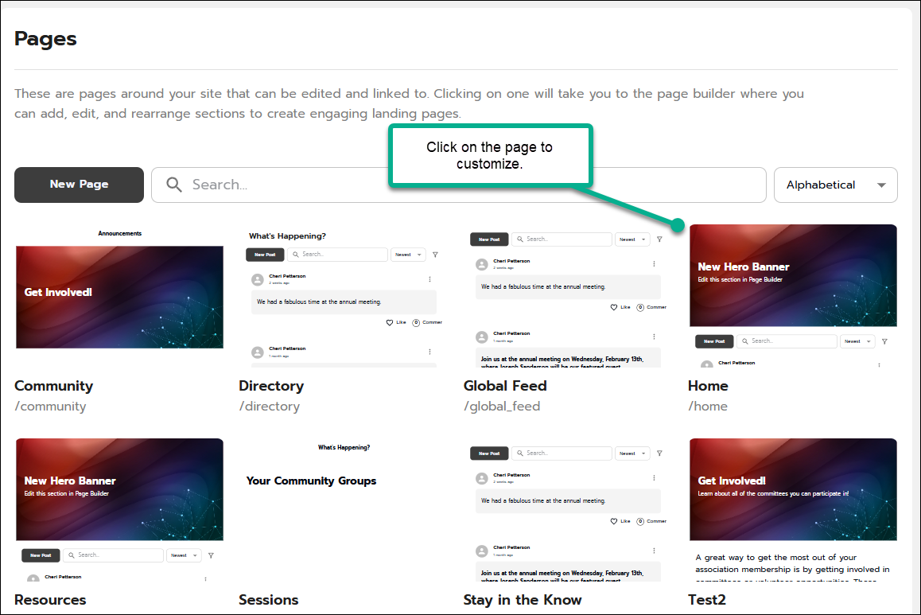Open the Community page thumbnail

119,296
